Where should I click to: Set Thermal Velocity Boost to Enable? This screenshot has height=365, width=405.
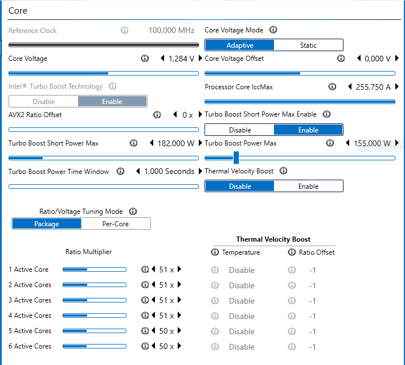coord(308,186)
